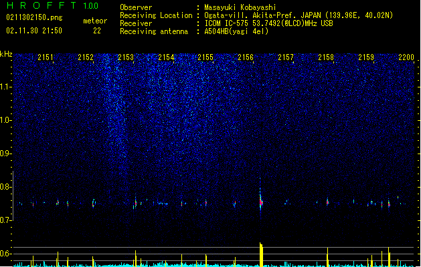The width and height of the screenshot is (421, 267).
Task: Click the strongest meteor echo after 2156
Action: 261,202
